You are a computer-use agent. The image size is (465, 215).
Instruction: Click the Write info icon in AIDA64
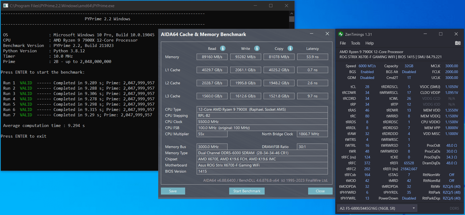[x=257, y=48]
